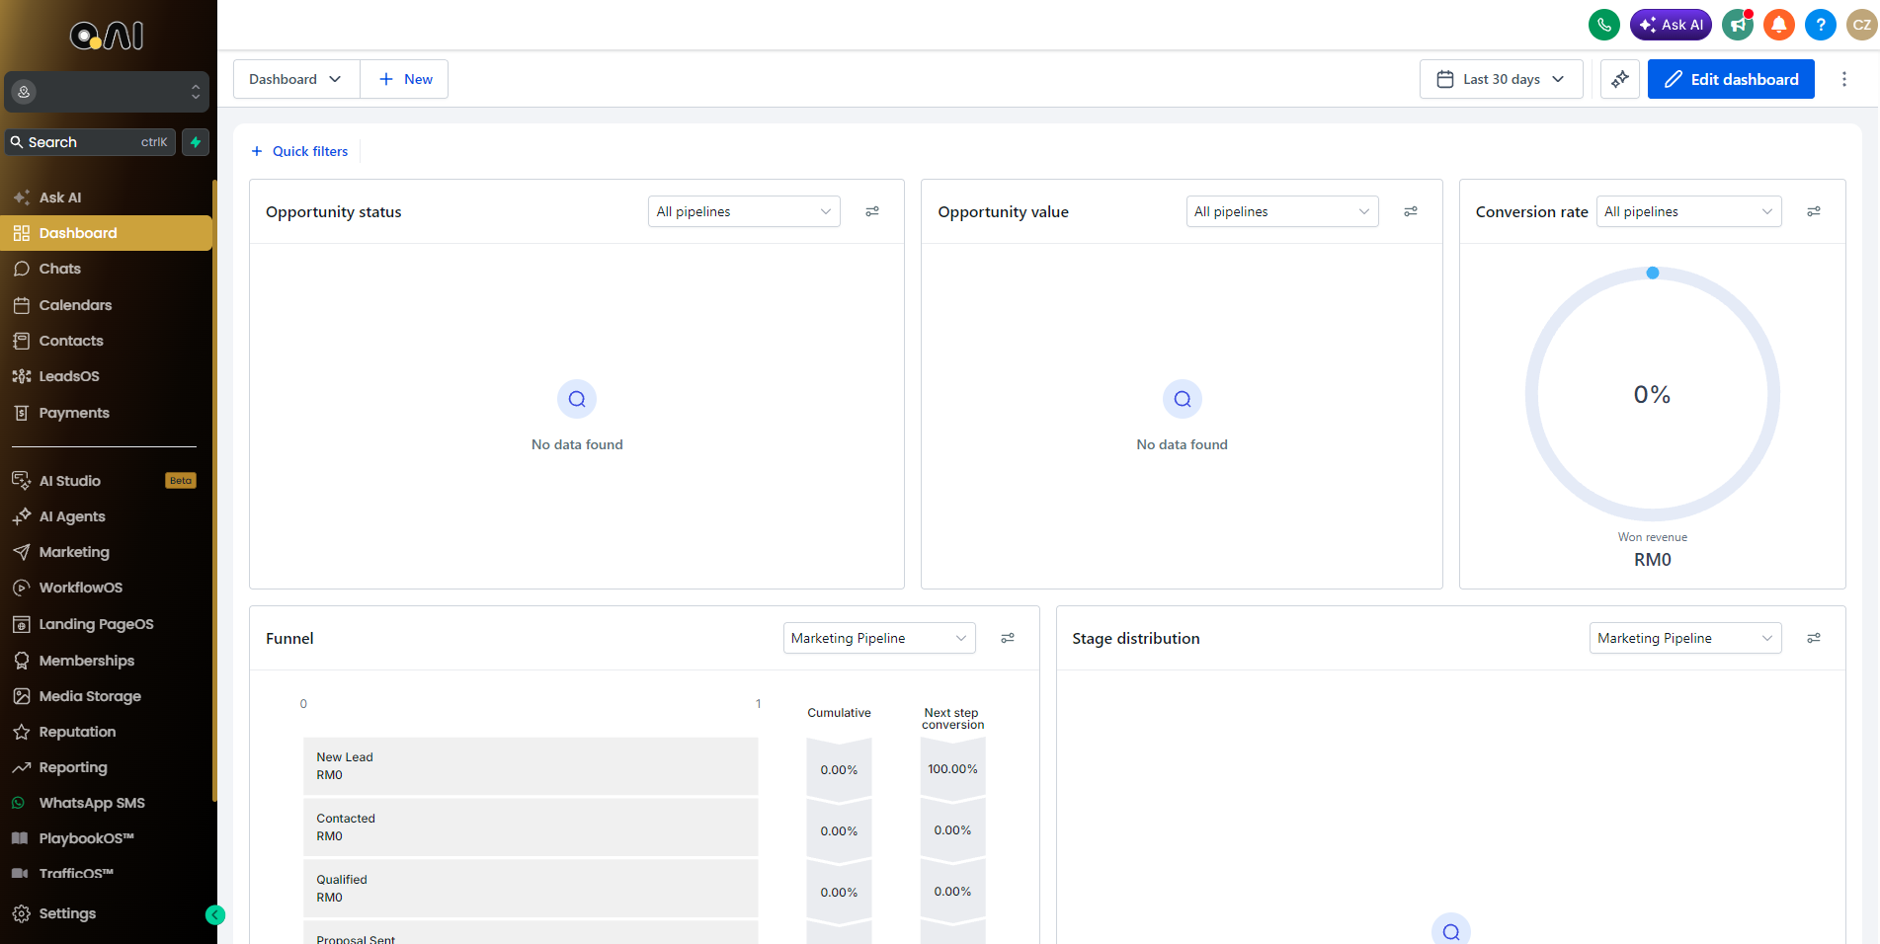Open the CZ user avatar menu
Image resolution: width=1880 pixels, height=944 pixels.
pos(1861,25)
